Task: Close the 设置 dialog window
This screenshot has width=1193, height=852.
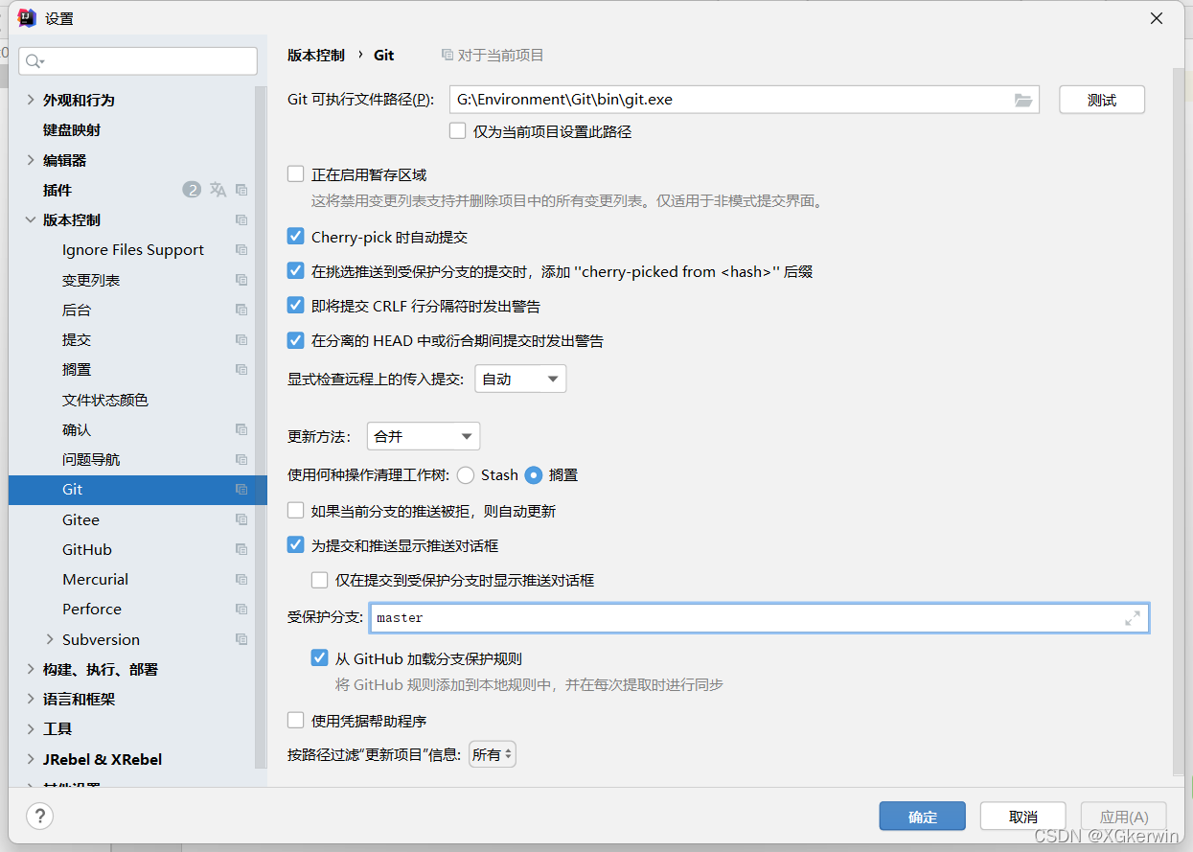Action: (x=1157, y=18)
